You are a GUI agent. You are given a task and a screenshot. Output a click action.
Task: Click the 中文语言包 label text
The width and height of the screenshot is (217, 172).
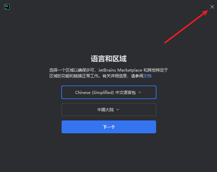(x=126, y=93)
